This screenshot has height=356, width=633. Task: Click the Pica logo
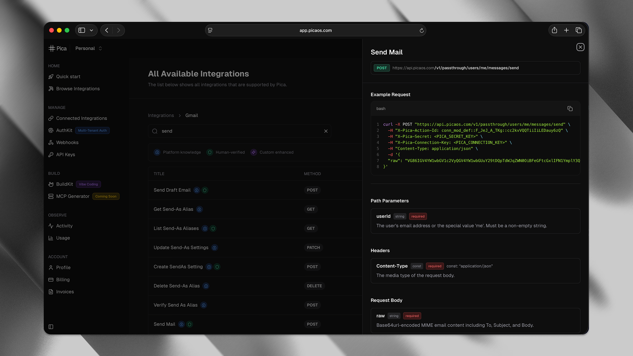[58, 48]
